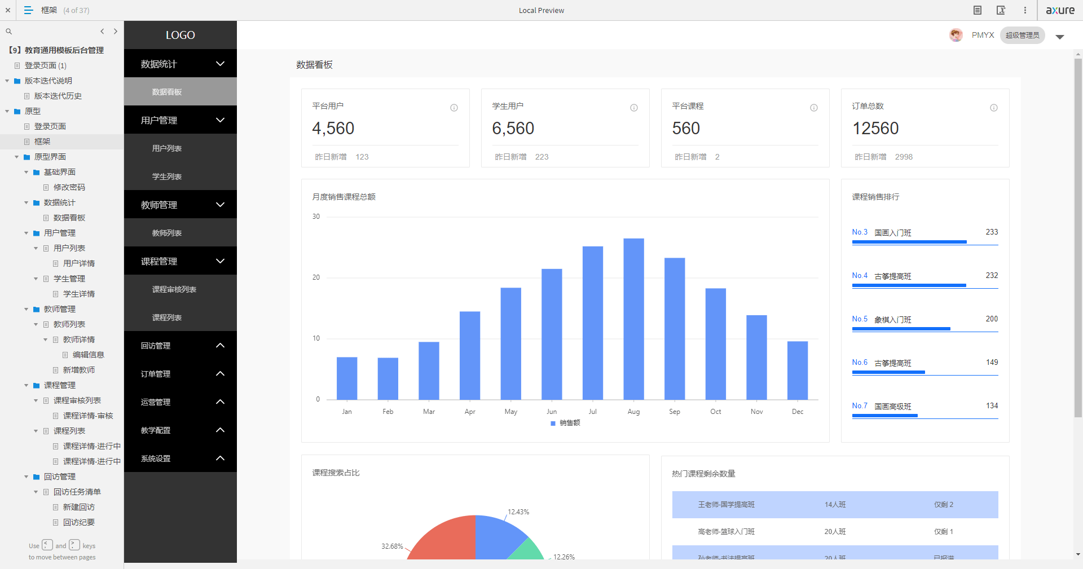Click the 高老师-篮球入门班 table row
The height and width of the screenshot is (569, 1083).
point(835,532)
